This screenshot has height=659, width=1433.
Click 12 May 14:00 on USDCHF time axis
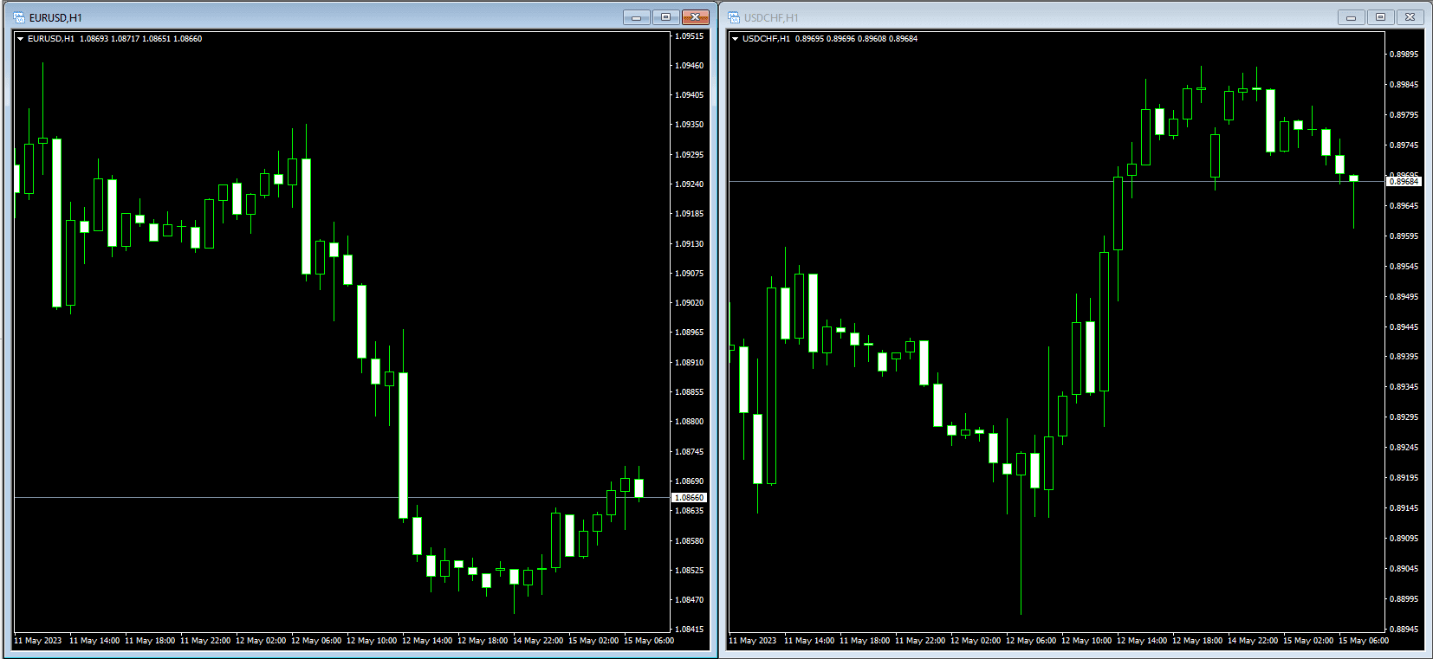pos(1142,641)
